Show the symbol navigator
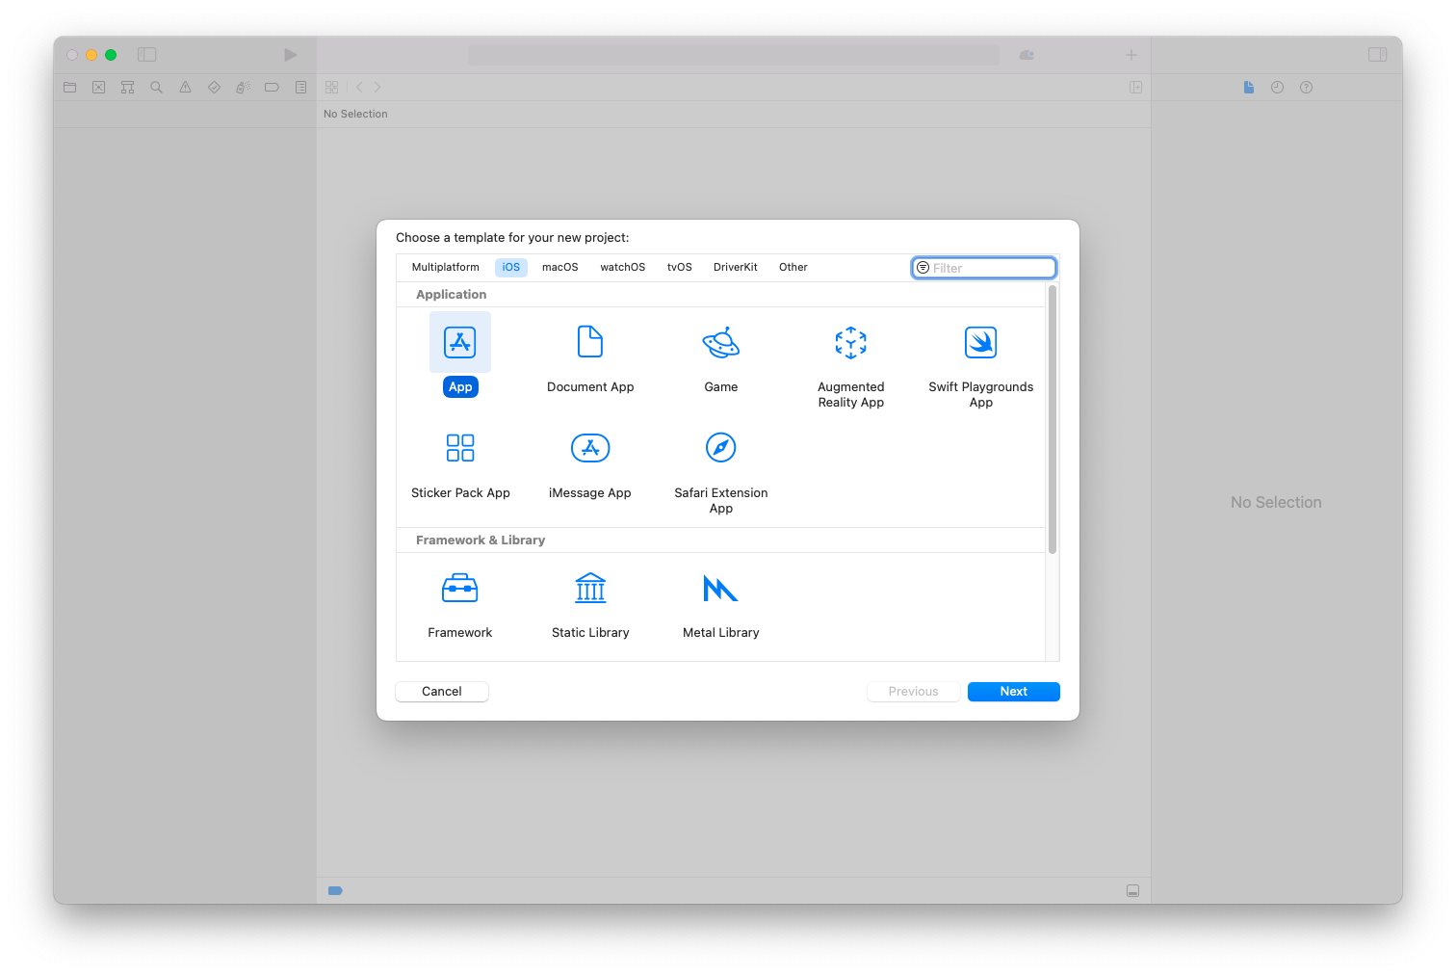 pos(127,87)
